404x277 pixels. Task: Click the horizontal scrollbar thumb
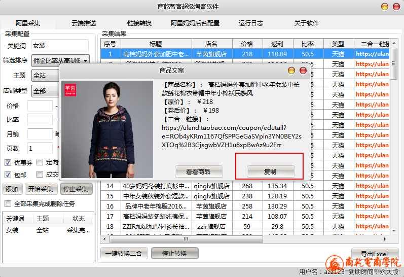[186, 239]
